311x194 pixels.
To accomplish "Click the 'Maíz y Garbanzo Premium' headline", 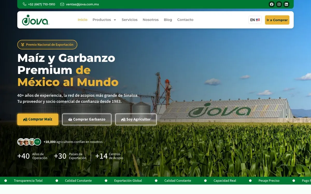I will click(x=66, y=64).
